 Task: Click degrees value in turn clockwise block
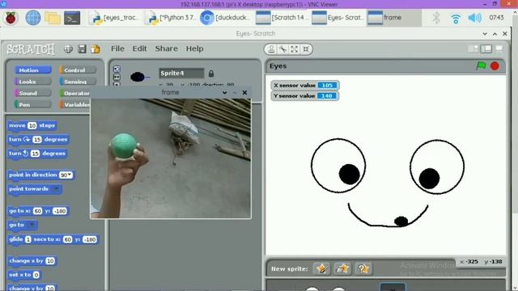point(37,140)
